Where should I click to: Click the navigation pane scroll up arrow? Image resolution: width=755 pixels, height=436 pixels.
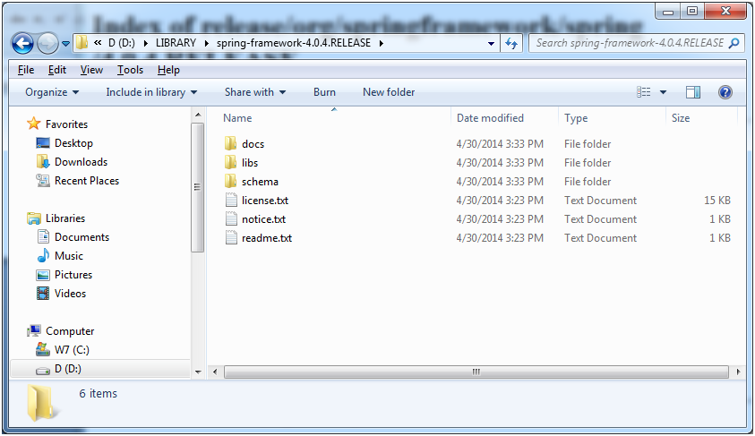tap(197, 115)
